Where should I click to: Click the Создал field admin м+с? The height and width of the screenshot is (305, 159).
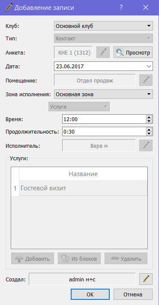(x=82, y=279)
